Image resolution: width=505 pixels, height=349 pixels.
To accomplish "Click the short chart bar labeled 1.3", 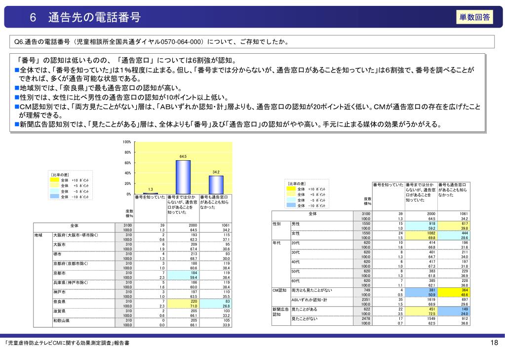I will pyautogui.click(x=151, y=193).
